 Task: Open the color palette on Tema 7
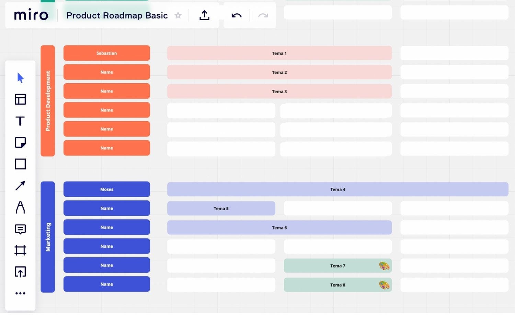click(x=384, y=266)
